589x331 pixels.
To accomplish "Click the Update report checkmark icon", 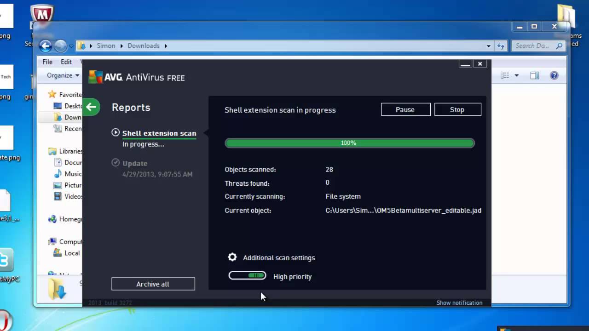I will click(115, 162).
